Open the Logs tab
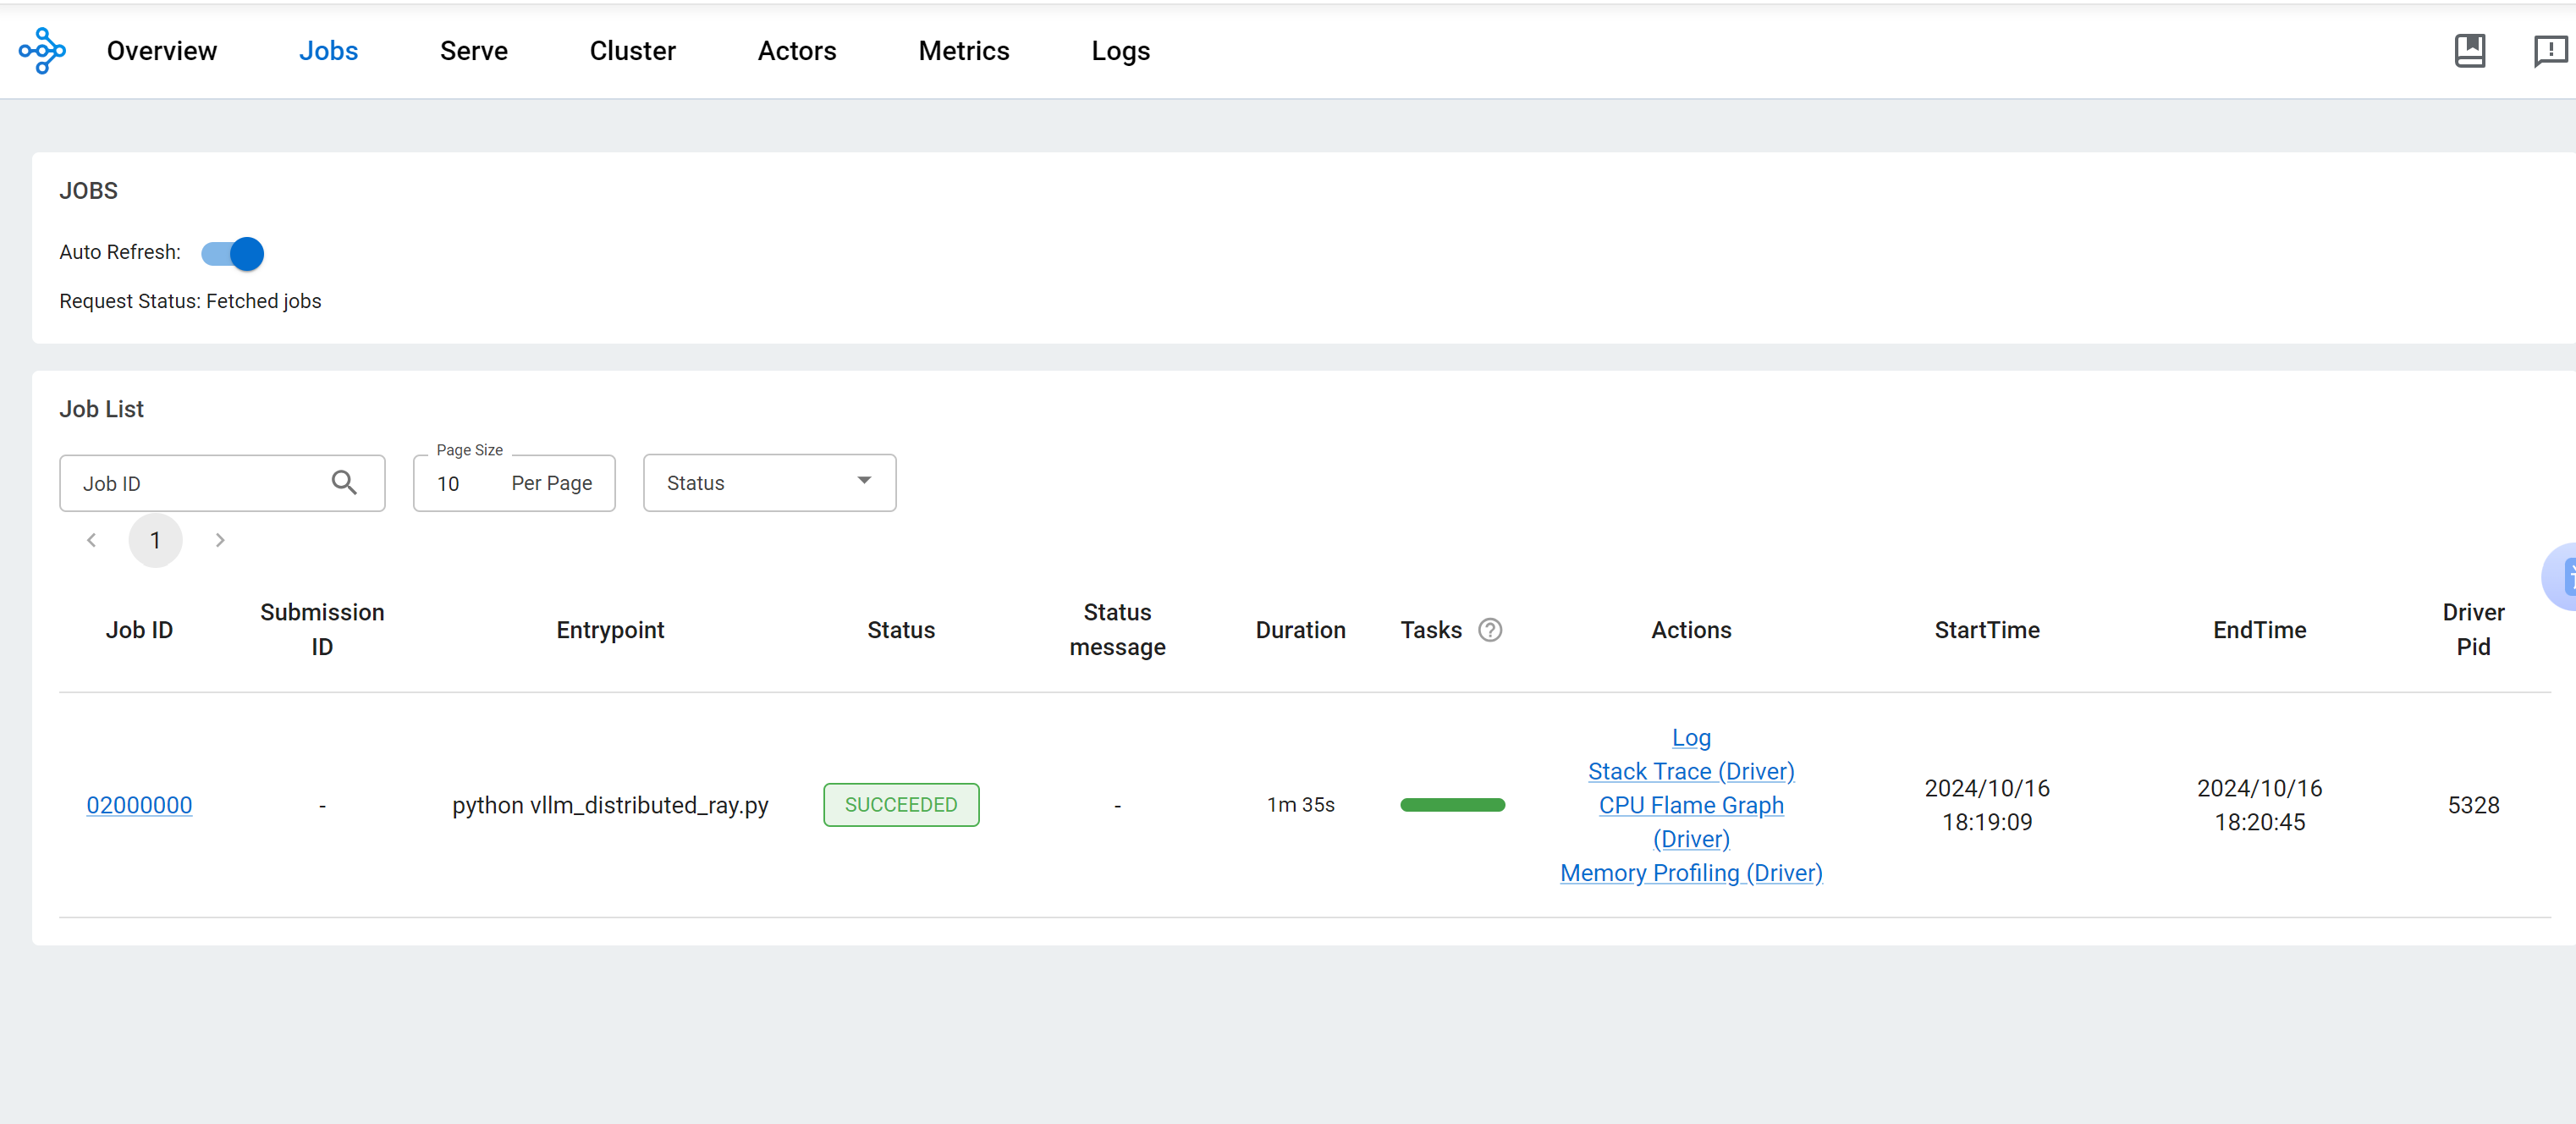 1120,51
